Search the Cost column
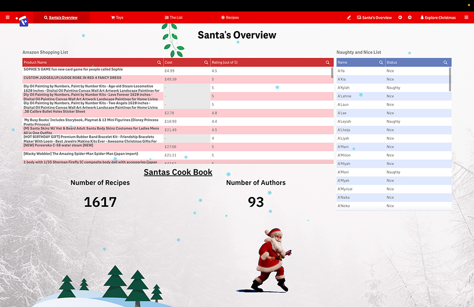Screen dimensions: 474x307 (x=206, y=62)
